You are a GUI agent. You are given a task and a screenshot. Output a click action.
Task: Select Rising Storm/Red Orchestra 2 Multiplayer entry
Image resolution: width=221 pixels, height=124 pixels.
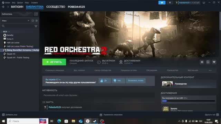click(20, 50)
